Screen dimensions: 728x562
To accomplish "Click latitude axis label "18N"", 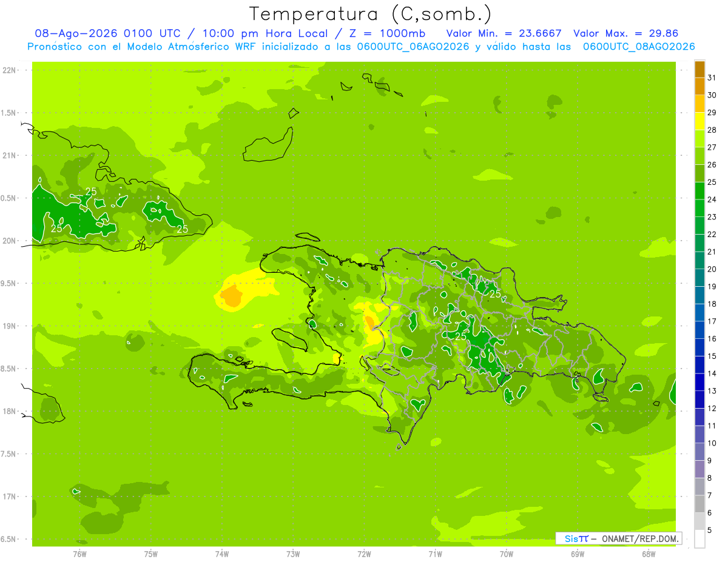I will (9, 411).
